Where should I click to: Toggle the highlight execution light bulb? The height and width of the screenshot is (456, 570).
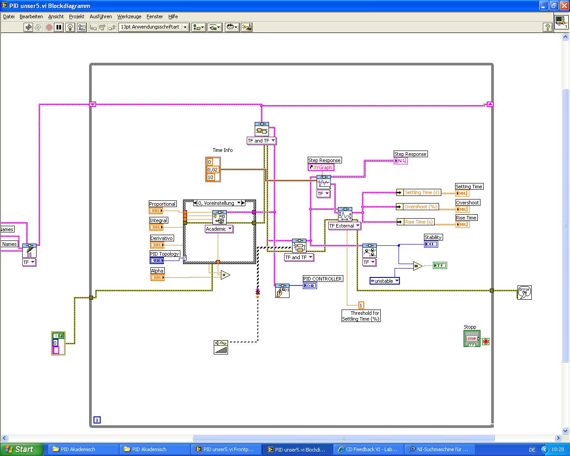coord(70,27)
